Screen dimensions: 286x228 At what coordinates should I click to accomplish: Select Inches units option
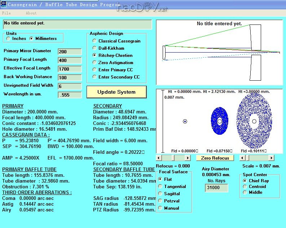9,39
